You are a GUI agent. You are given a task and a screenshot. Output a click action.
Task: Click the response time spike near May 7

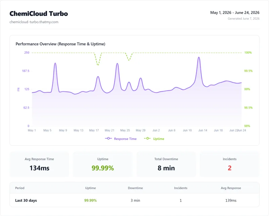(55, 63)
